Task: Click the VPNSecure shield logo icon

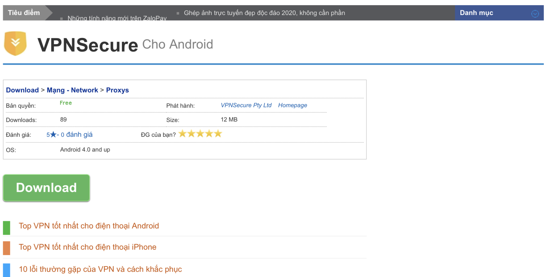Action: point(15,43)
